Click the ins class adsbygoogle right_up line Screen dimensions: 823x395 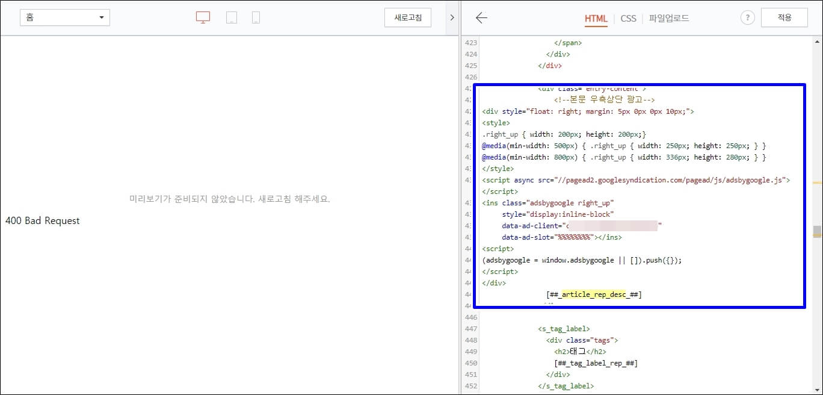tap(548, 203)
